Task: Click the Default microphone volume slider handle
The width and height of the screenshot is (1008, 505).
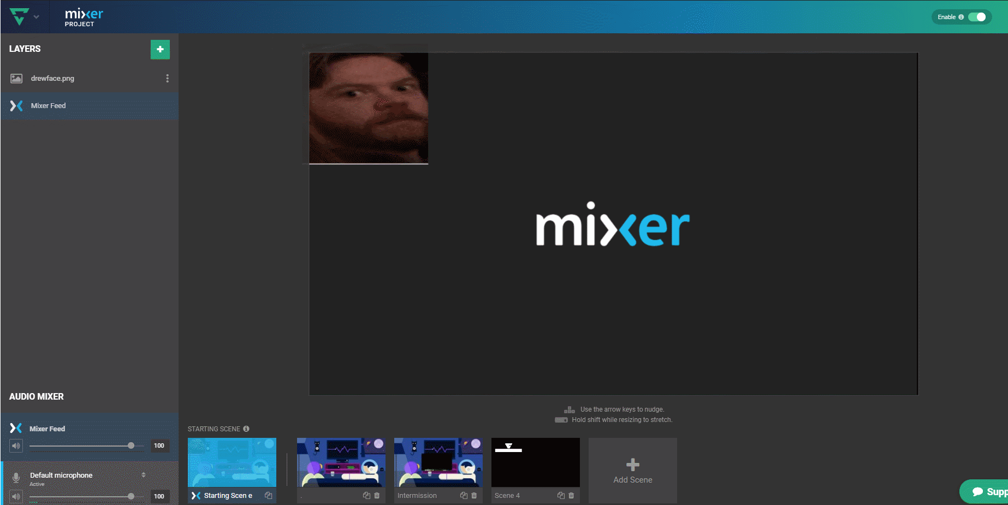Action: click(x=131, y=496)
